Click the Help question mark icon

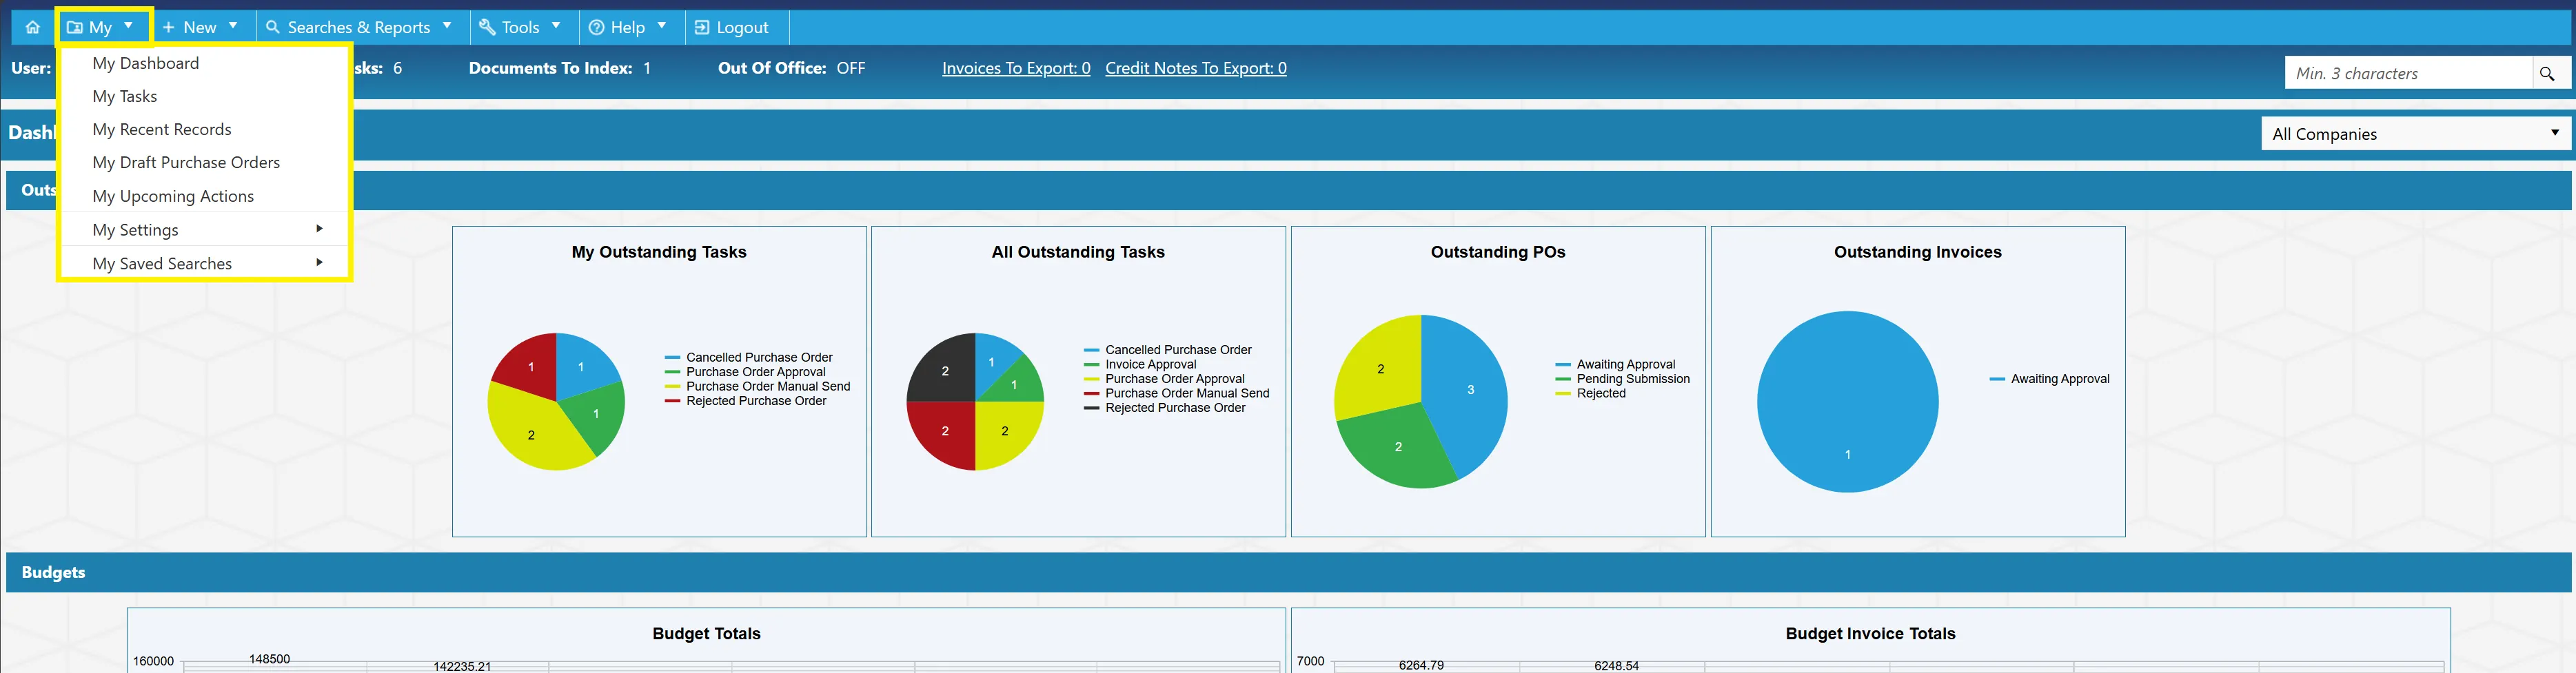click(596, 27)
